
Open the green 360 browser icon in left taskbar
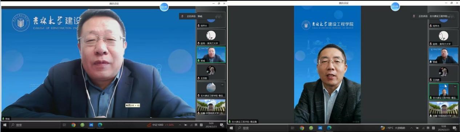click(82, 125)
